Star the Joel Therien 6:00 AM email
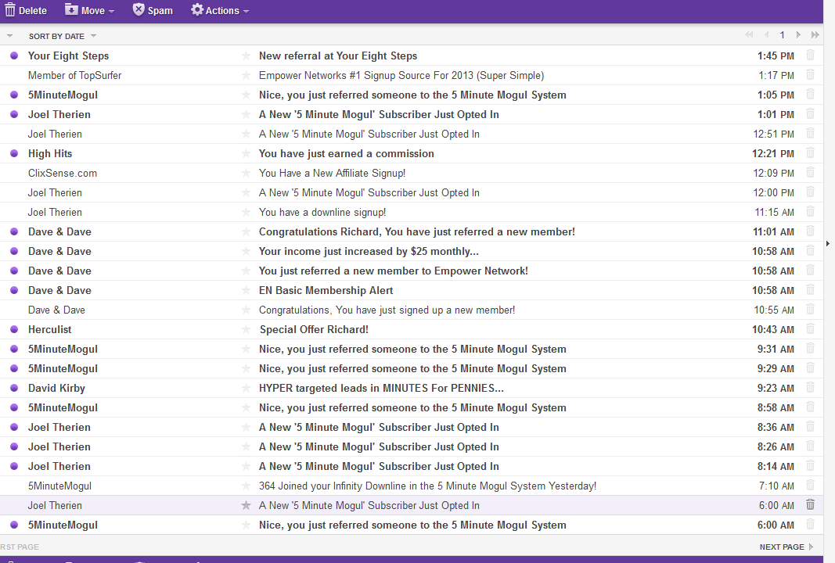 [246, 505]
